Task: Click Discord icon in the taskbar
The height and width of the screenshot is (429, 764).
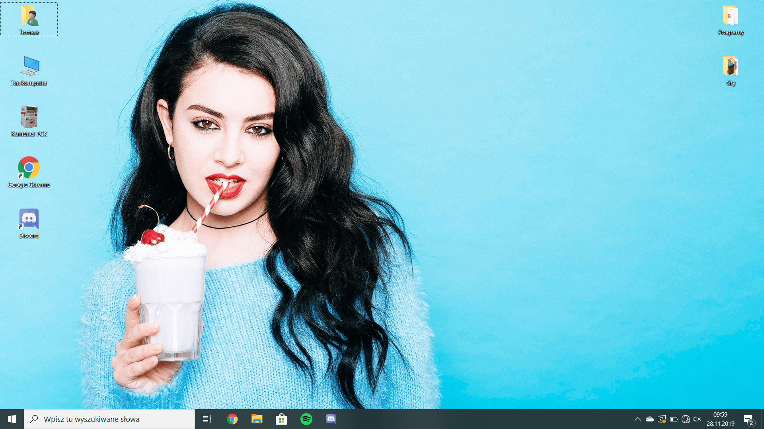Action: pos(331,419)
